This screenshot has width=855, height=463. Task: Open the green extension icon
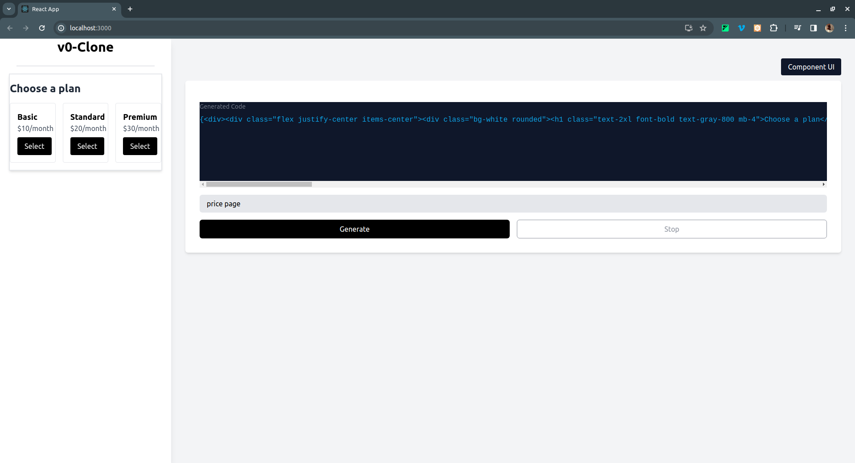point(725,28)
